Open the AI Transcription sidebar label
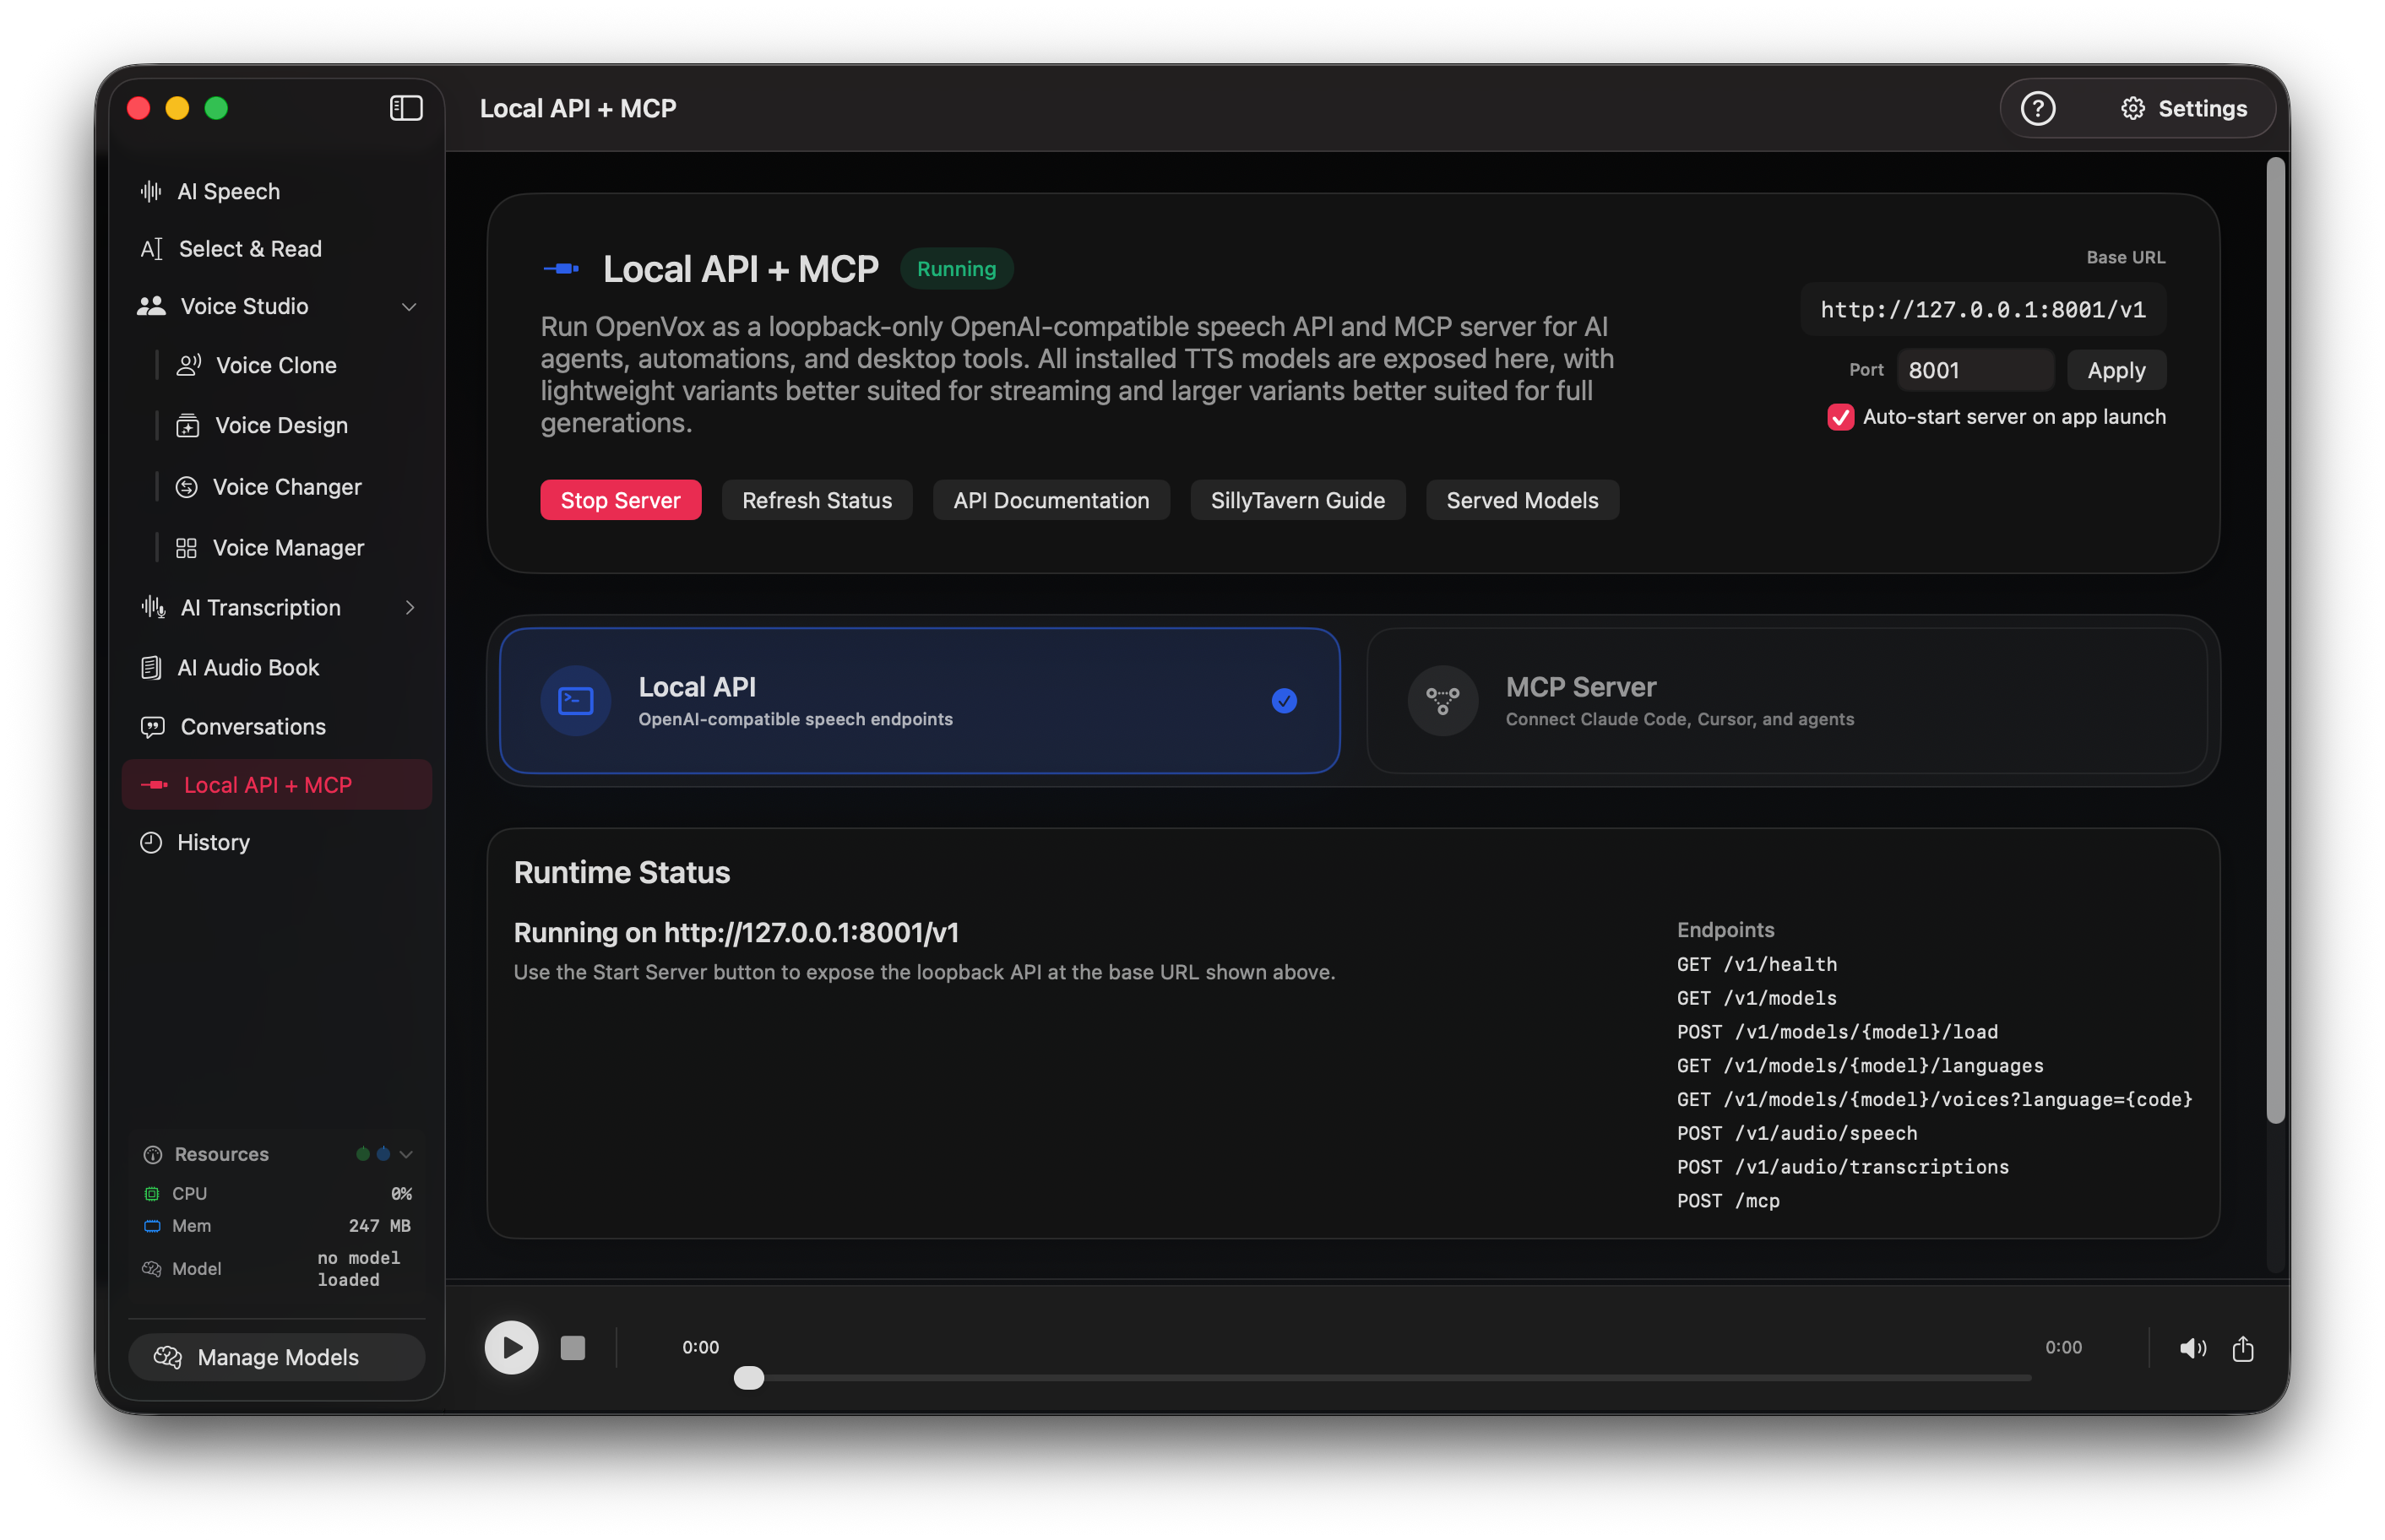Viewport: 2385px width, 1540px height. tap(260, 608)
